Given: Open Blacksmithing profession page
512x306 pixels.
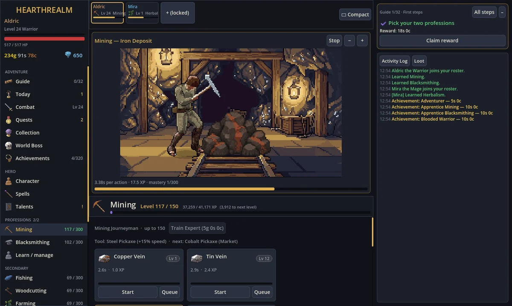Looking at the screenshot, I should click(44, 242).
